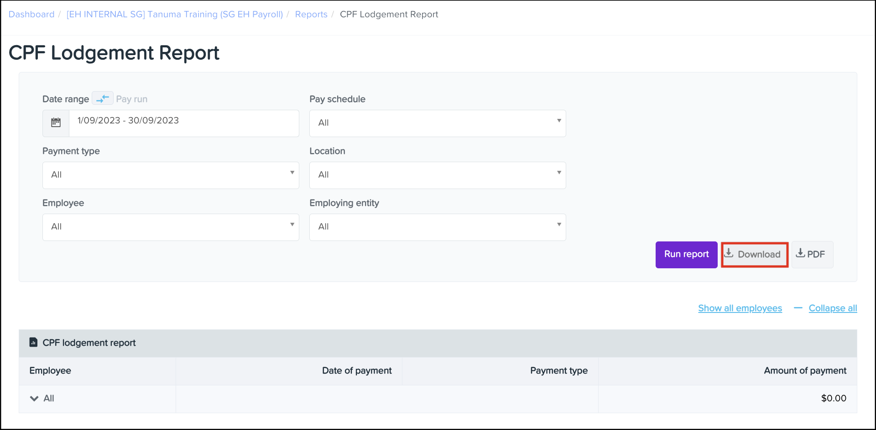Open the Pay schedule dropdown
The width and height of the screenshot is (876, 430).
[x=437, y=123]
